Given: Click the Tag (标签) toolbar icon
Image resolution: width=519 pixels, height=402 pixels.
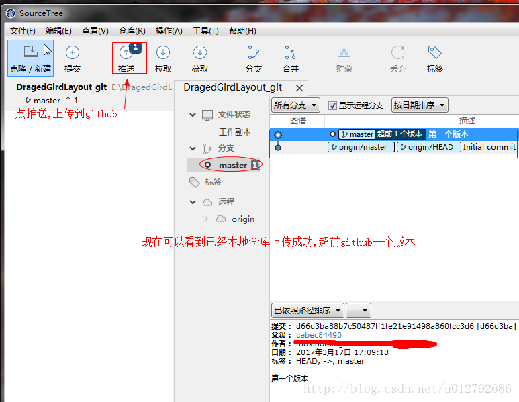Looking at the screenshot, I should [434, 52].
